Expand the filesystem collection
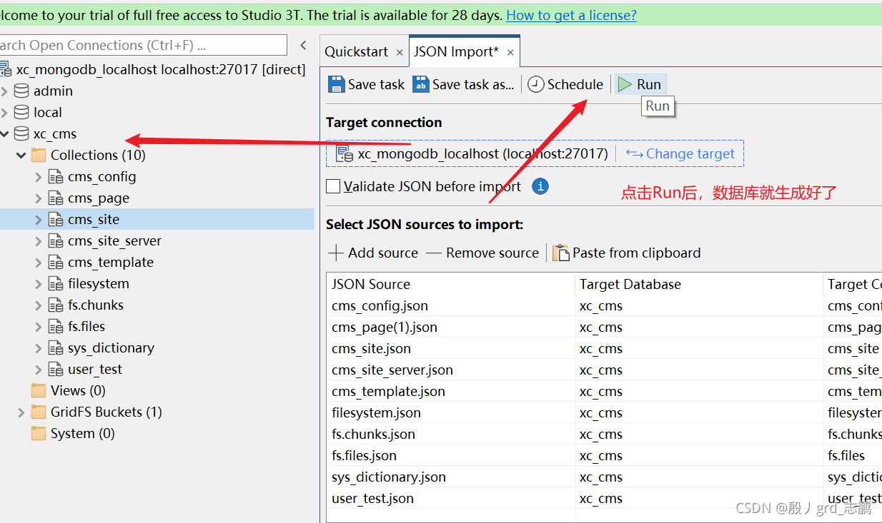882x523 pixels. pos(39,283)
